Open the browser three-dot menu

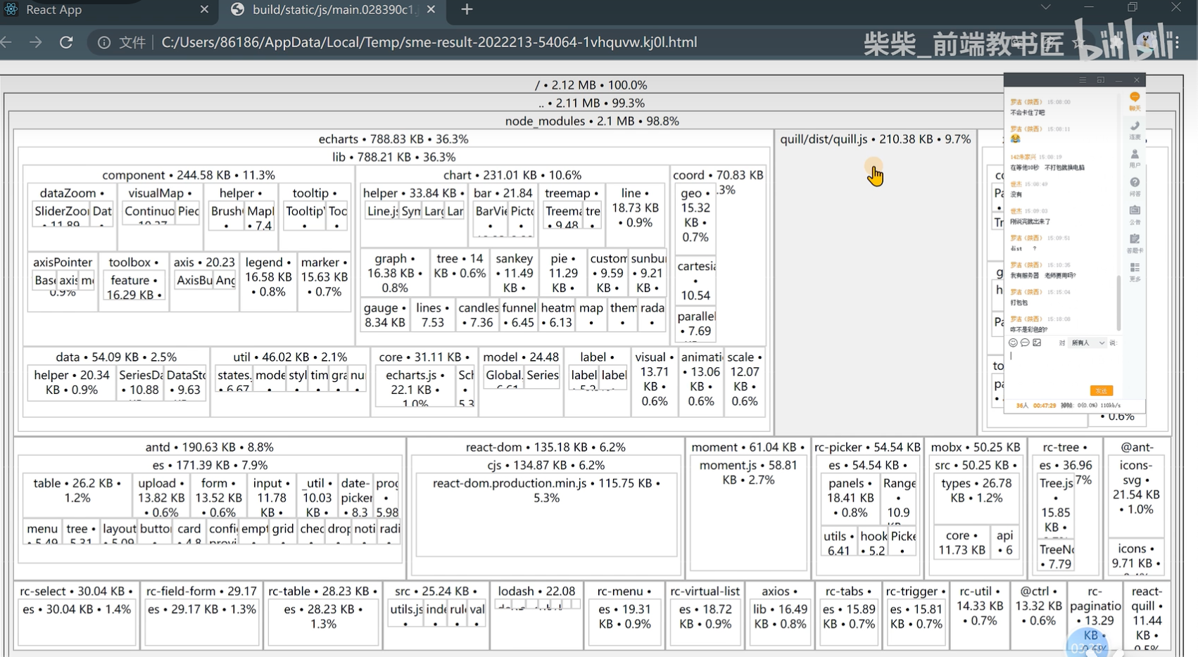(x=1176, y=42)
